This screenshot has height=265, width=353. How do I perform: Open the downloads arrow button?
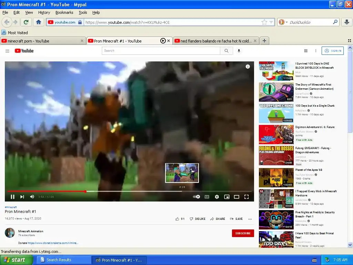347,22
